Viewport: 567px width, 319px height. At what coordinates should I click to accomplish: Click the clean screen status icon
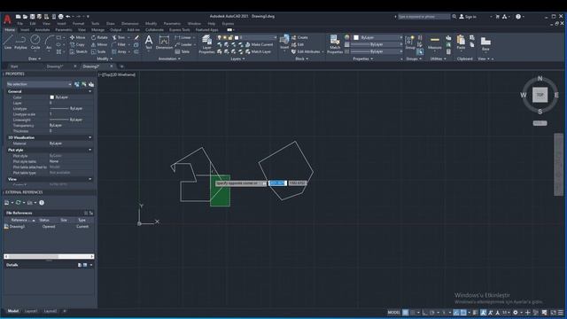point(553,313)
